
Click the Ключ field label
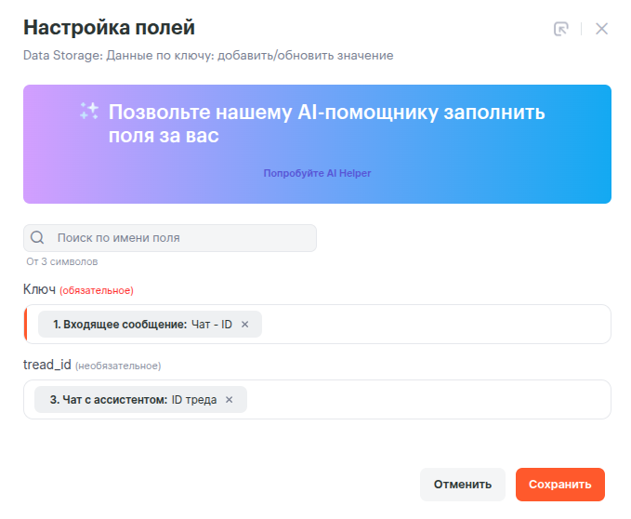[x=40, y=289]
